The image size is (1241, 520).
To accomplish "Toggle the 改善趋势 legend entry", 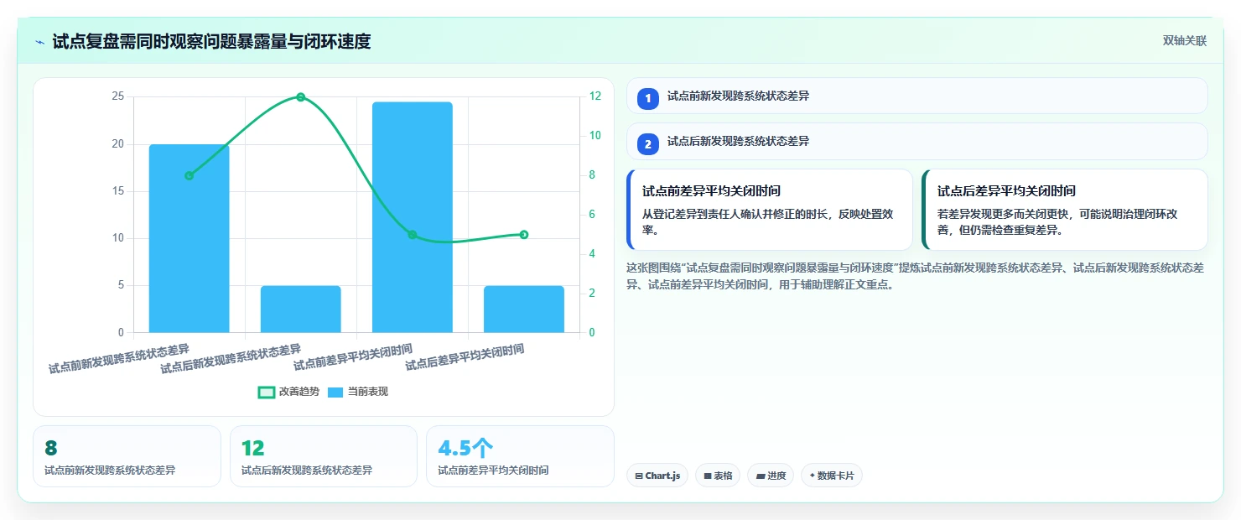I will click(288, 392).
